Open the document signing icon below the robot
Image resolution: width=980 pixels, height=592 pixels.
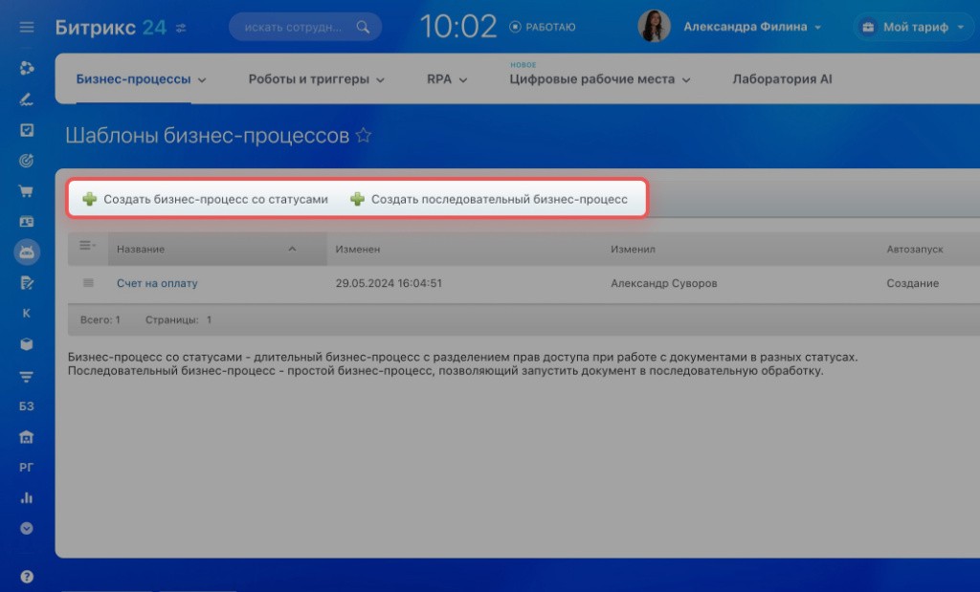[x=26, y=283]
